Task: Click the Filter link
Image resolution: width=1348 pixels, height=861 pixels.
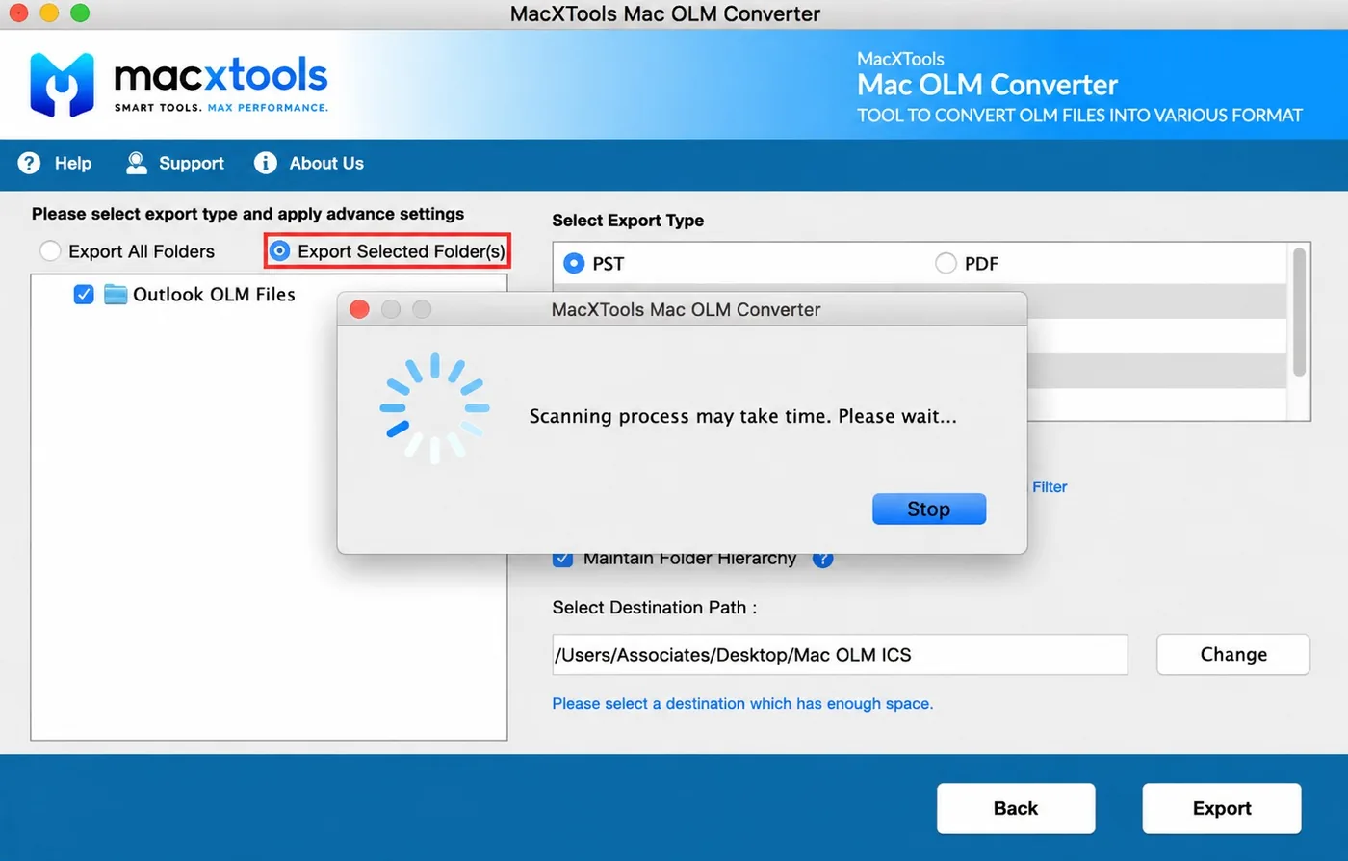Action: [1050, 486]
